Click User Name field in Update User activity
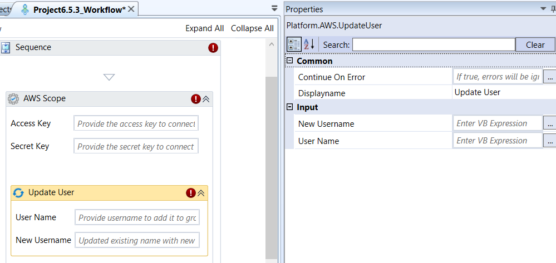The width and height of the screenshot is (556, 263). [137, 217]
